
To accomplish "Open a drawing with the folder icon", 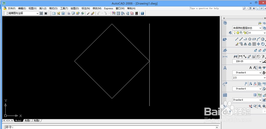I will [x=59, y=13].
